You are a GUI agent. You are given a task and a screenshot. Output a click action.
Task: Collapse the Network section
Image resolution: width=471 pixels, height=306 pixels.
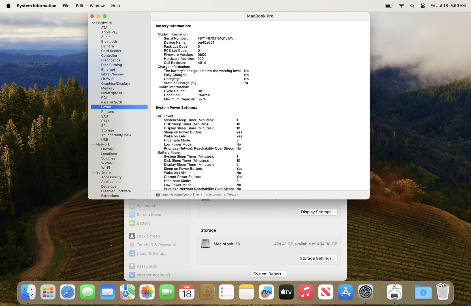(x=93, y=144)
